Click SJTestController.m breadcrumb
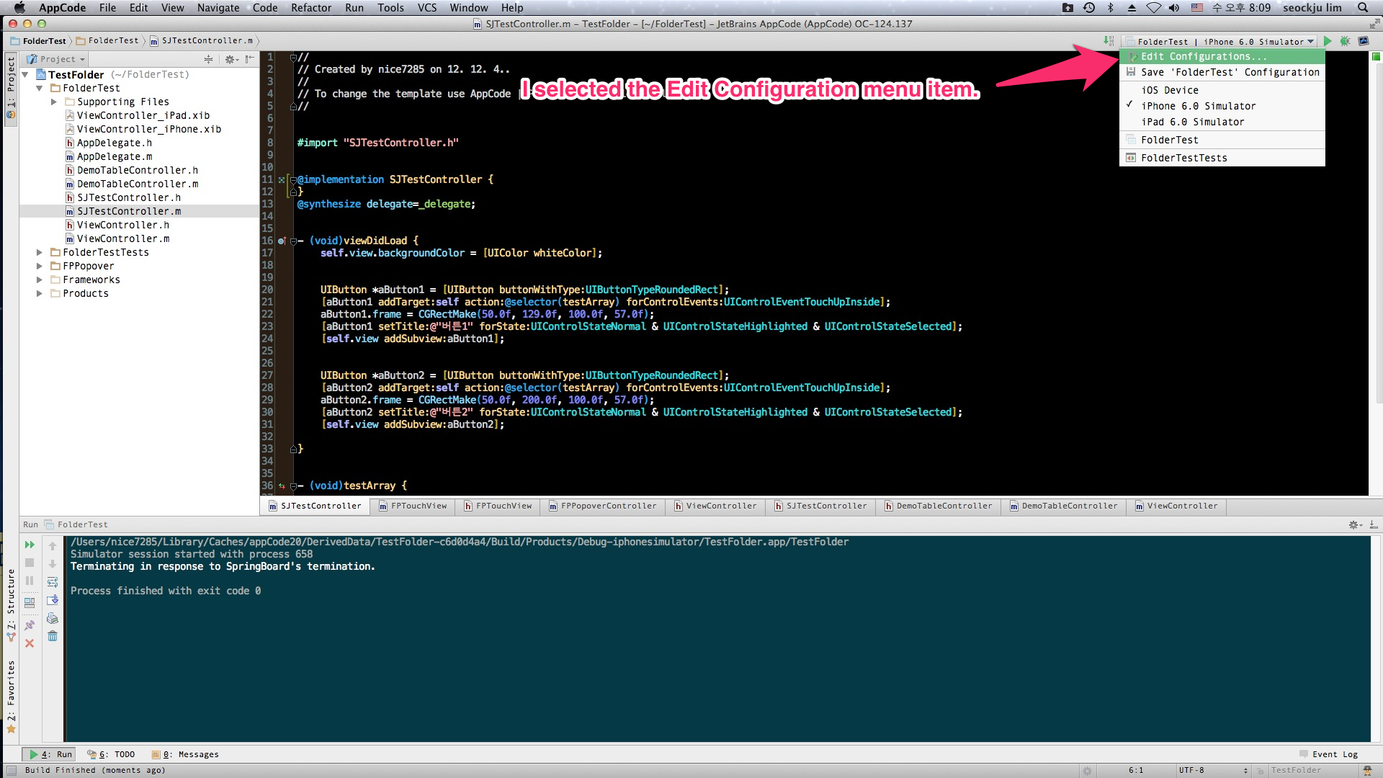Screen dimensions: 1383x778 click(x=202, y=41)
